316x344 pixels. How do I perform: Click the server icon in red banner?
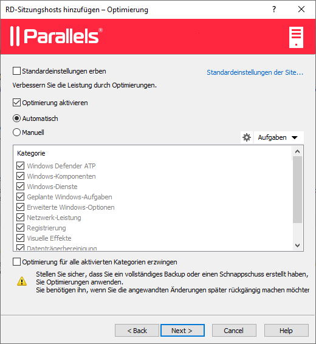pos(296,37)
